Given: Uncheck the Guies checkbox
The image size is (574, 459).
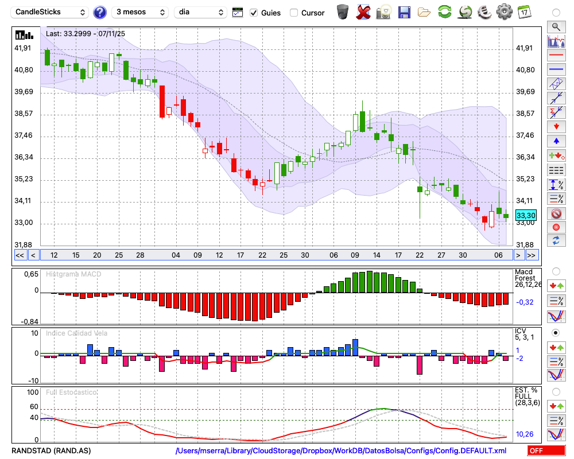Looking at the screenshot, I should point(254,13).
